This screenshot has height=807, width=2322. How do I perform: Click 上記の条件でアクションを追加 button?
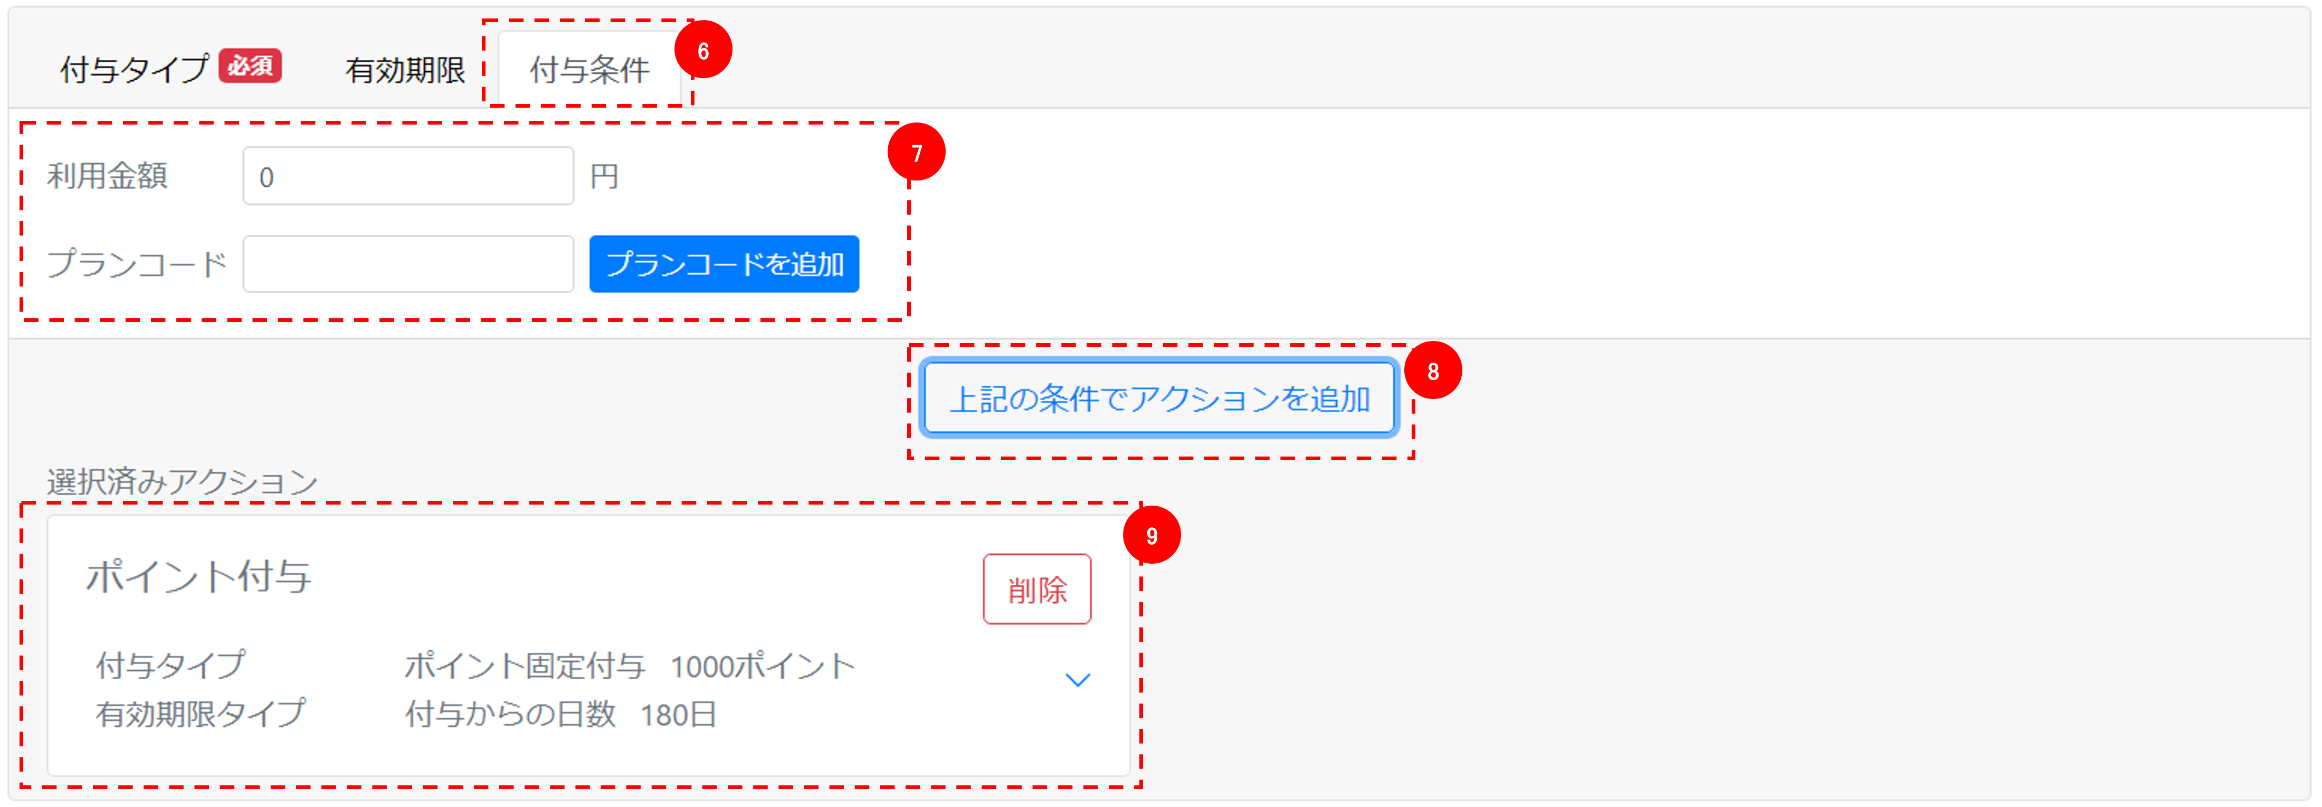[x=1159, y=397]
